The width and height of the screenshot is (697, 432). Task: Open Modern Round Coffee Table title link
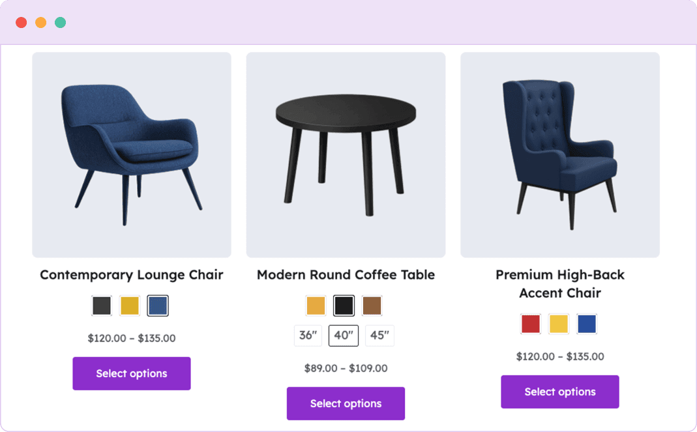346,275
